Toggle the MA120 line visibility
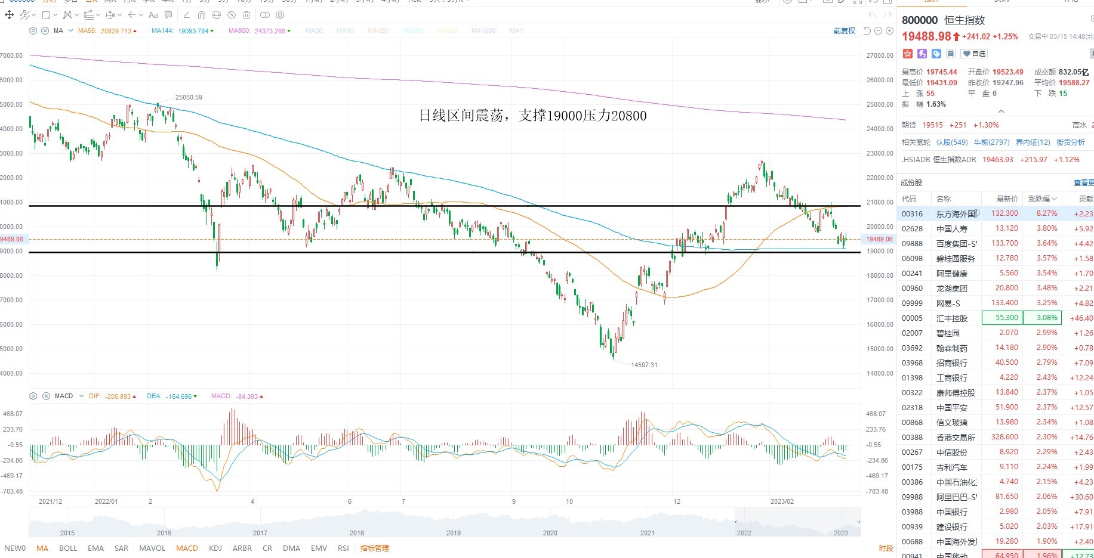Image resolution: width=1094 pixels, height=558 pixels. click(x=378, y=30)
